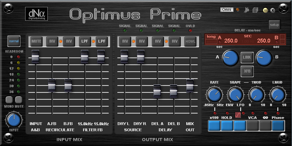Screen dimensions: 292x146
Task: Click the round X close button
Action: 273,10
